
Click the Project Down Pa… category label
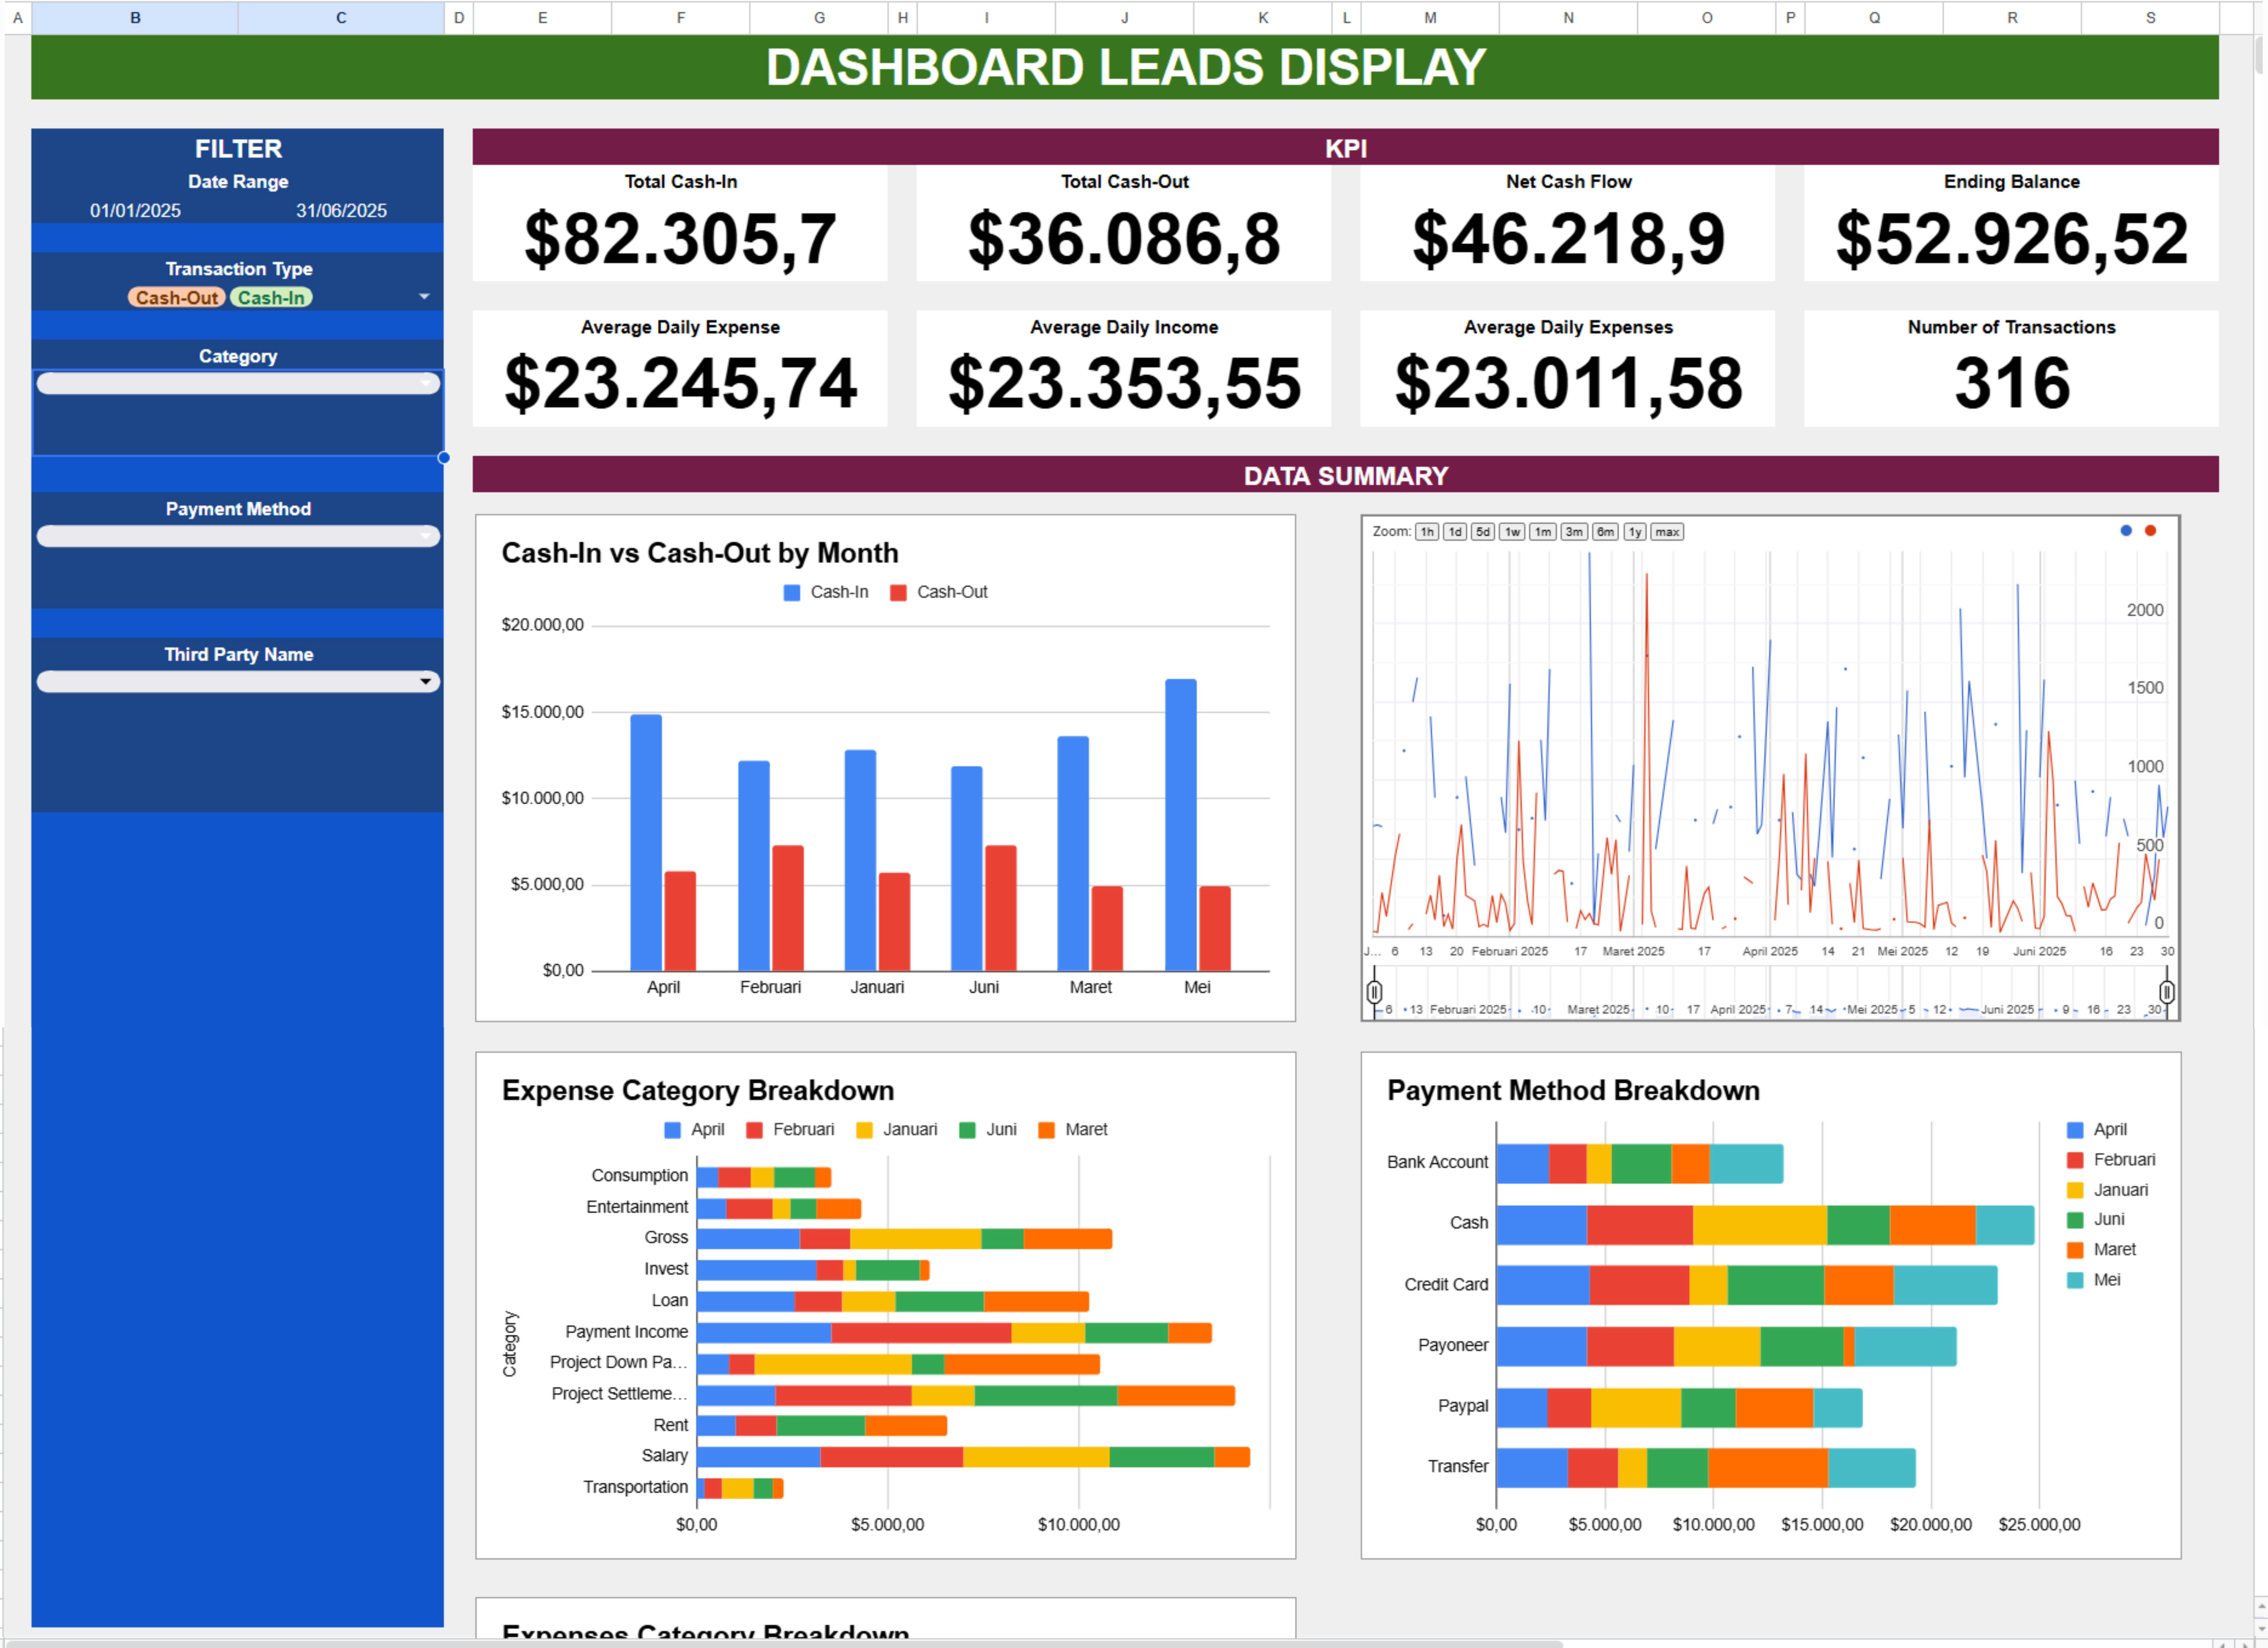[x=618, y=1363]
